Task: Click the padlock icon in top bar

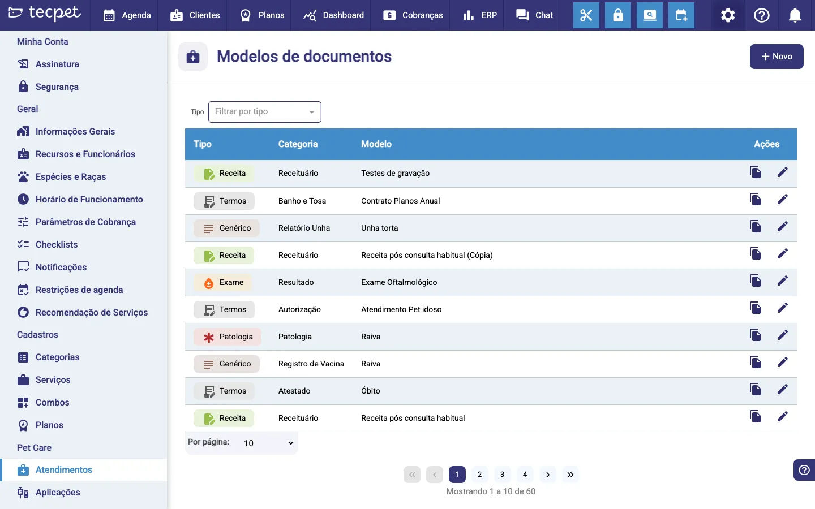Action: [618, 15]
